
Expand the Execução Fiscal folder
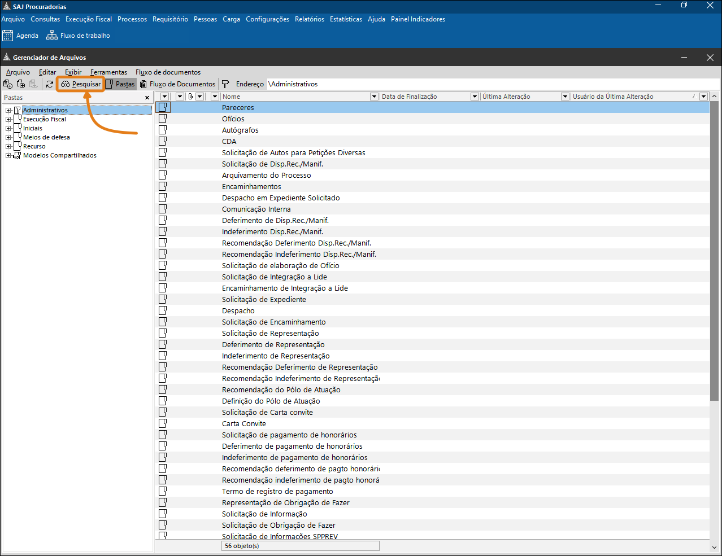(8, 119)
